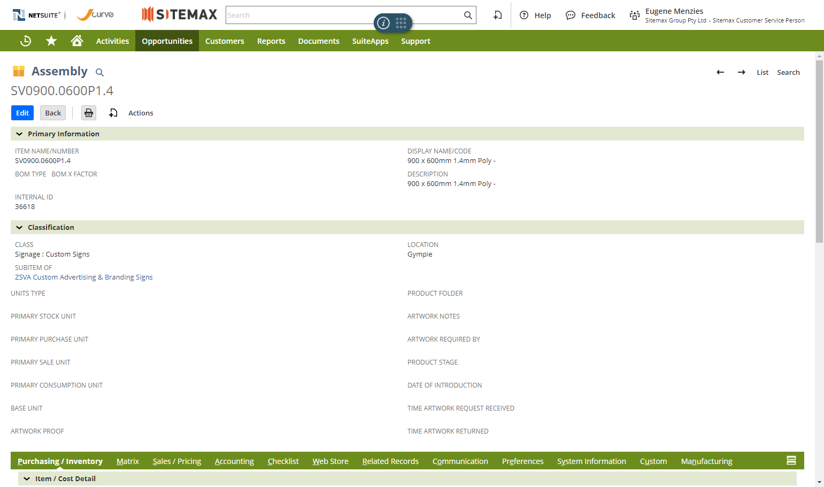The width and height of the screenshot is (824, 487).
Task: Open the Change Role icon beside Eugene Menzies
Action: (x=635, y=15)
